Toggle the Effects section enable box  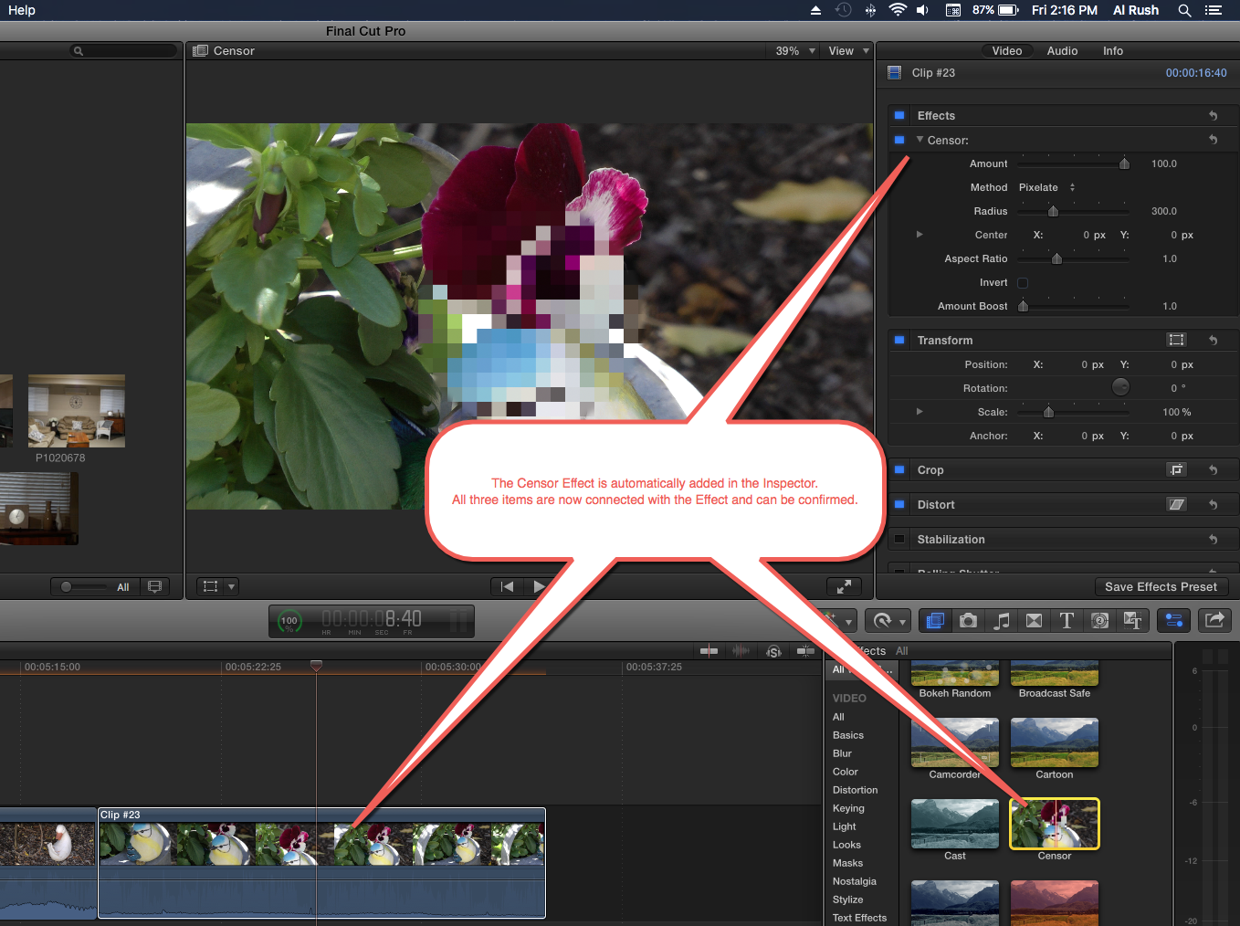point(899,116)
